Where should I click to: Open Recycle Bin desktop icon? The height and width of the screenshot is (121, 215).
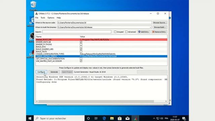click(33, 6)
